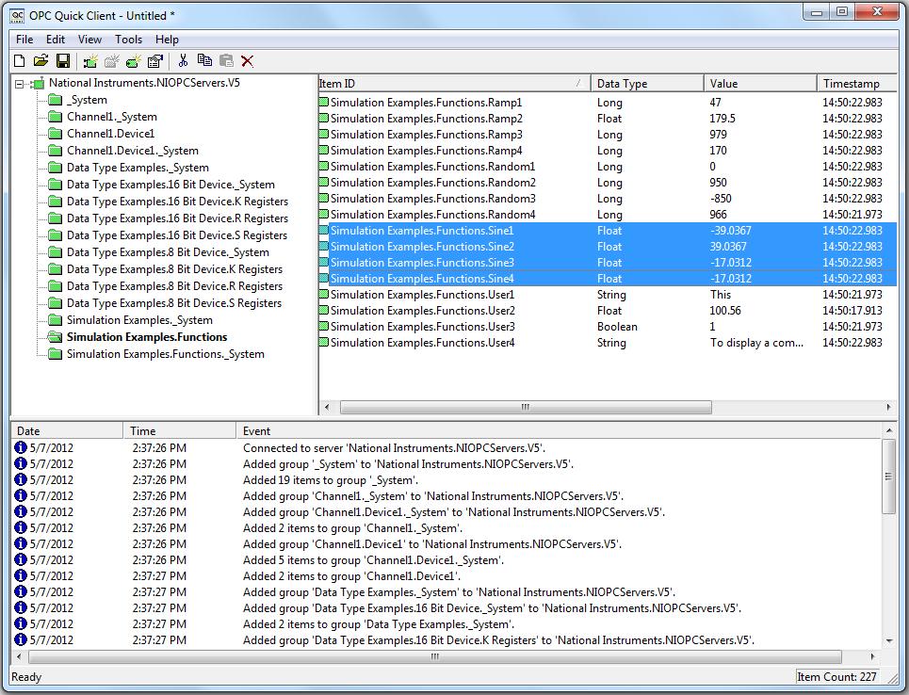Click the Save toolbar icon
This screenshot has height=695, width=909.
(x=63, y=61)
